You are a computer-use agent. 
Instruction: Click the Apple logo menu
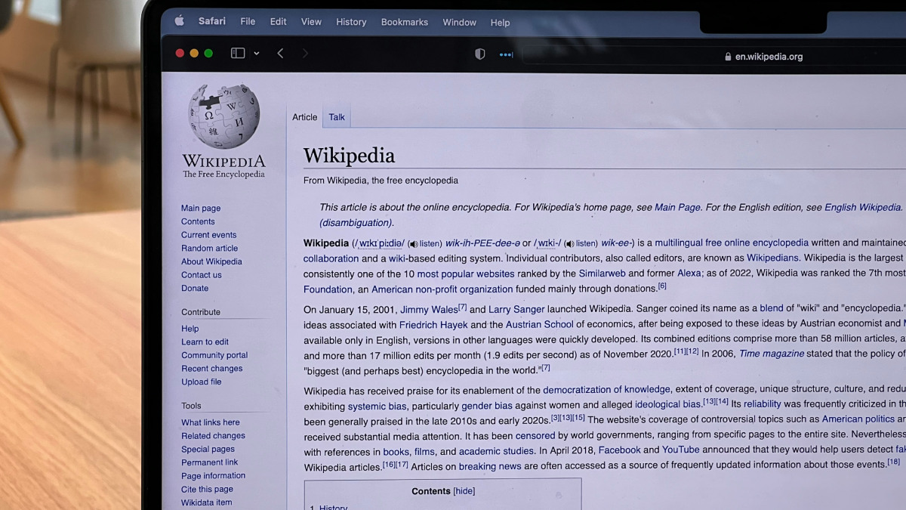(179, 21)
